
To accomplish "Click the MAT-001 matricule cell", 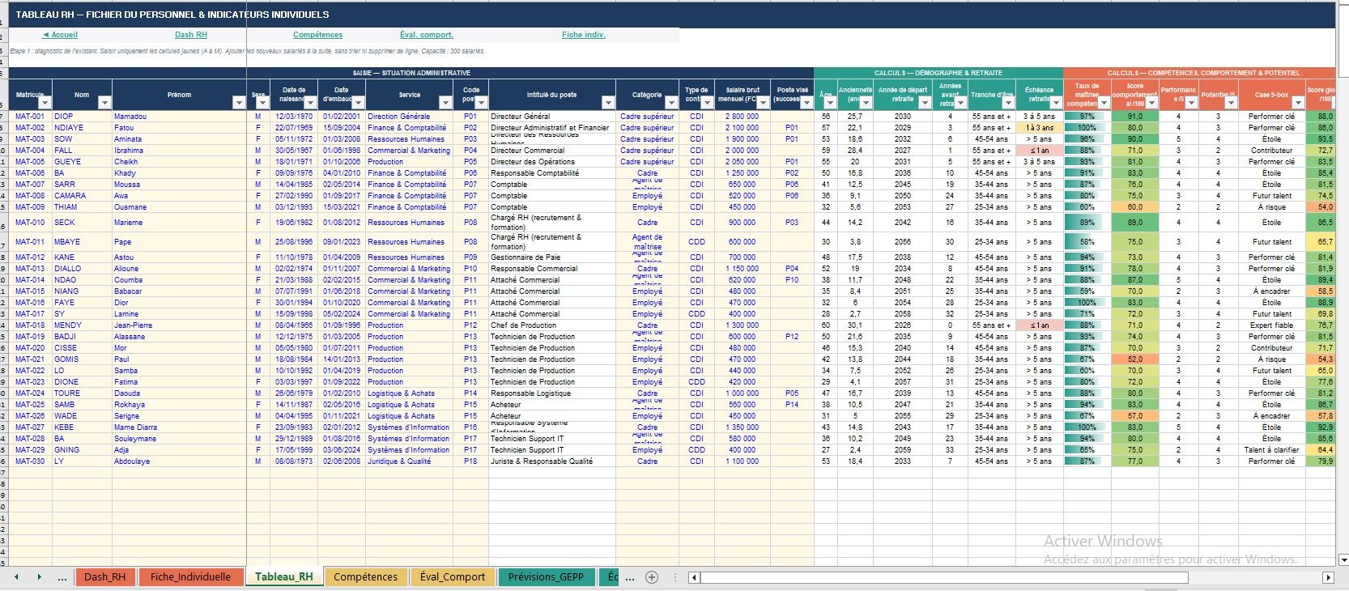I will (x=30, y=117).
